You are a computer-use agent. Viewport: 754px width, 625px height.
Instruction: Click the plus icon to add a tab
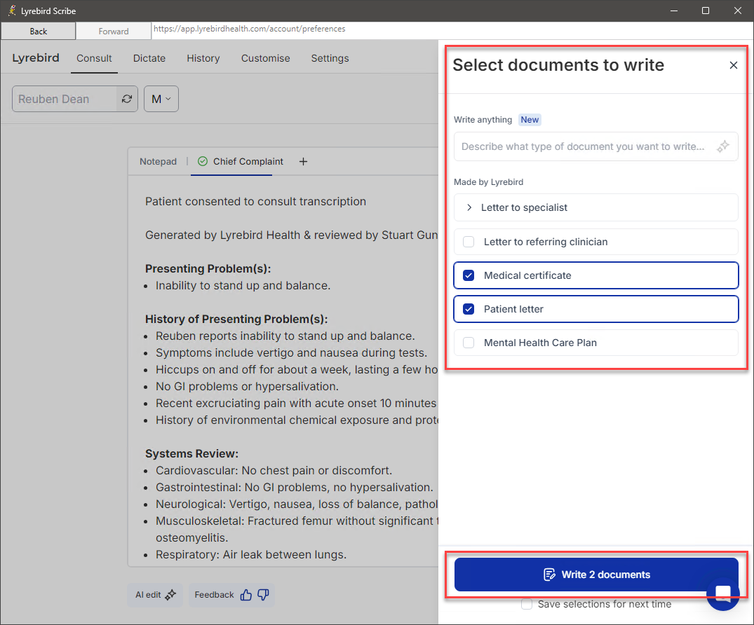pos(303,161)
